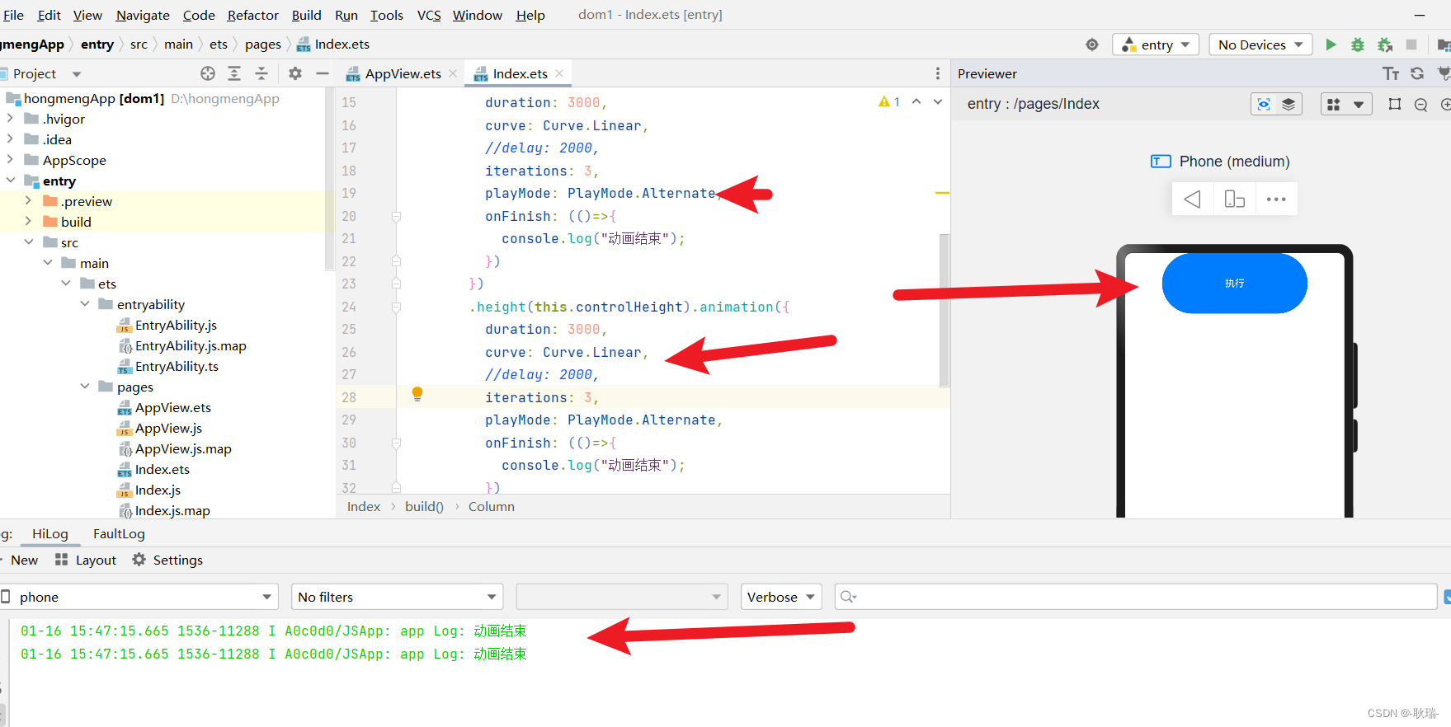Close the Index.ets tab

559,73
